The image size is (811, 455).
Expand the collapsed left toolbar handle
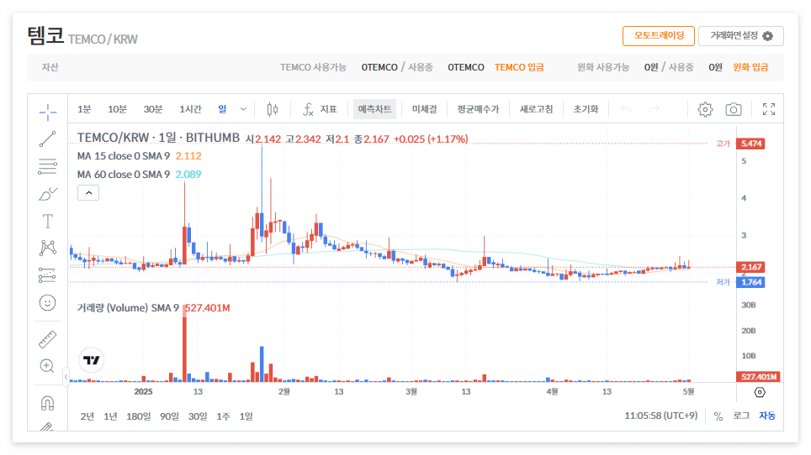coord(66,377)
